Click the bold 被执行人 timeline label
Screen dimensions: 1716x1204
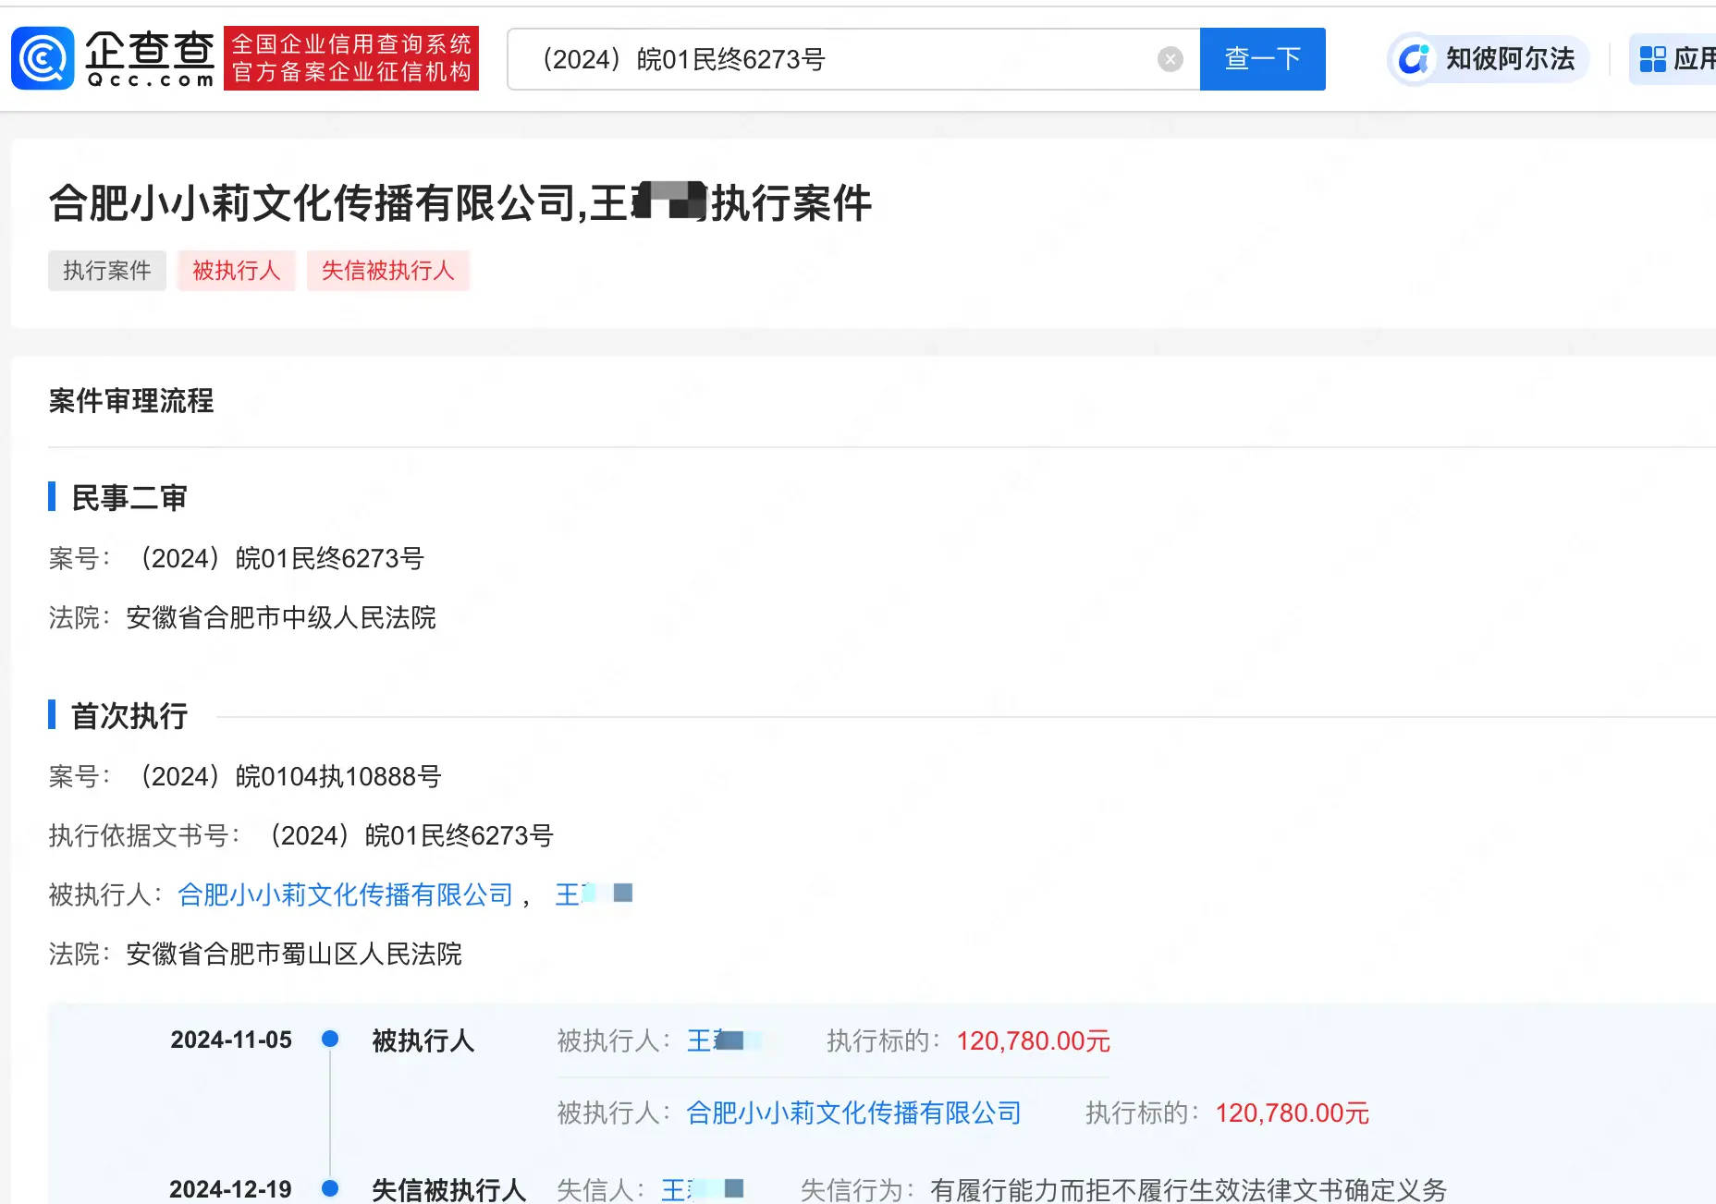tap(423, 1041)
